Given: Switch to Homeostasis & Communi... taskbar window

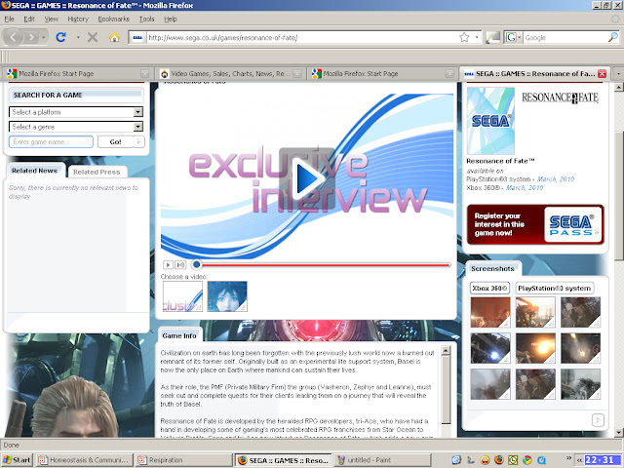Looking at the screenshot, I should [x=84, y=460].
